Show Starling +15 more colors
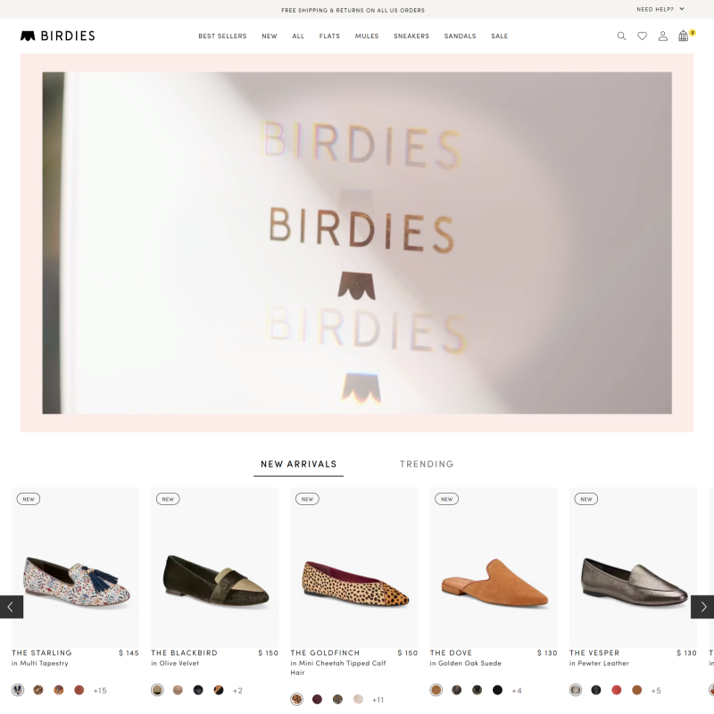Image resolution: width=714 pixels, height=714 pixels. (x=100, y=691)
